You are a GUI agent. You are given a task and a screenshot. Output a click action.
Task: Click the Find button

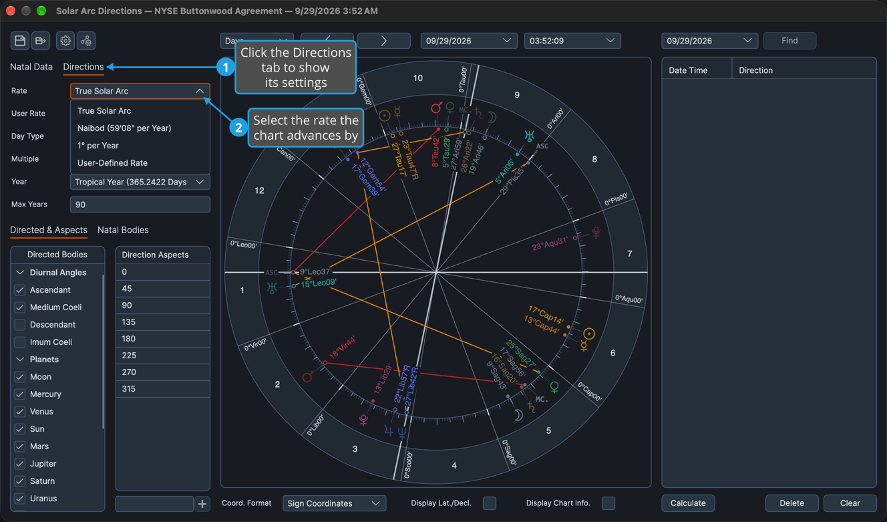[x=789, y=41]
